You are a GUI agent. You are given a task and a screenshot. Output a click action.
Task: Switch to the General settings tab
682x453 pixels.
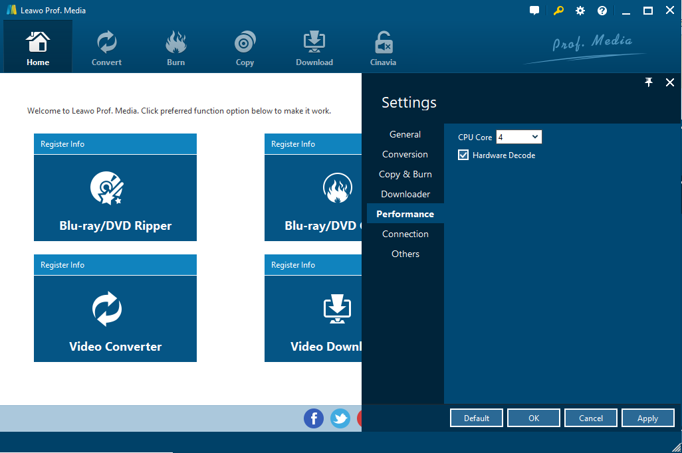405,134
